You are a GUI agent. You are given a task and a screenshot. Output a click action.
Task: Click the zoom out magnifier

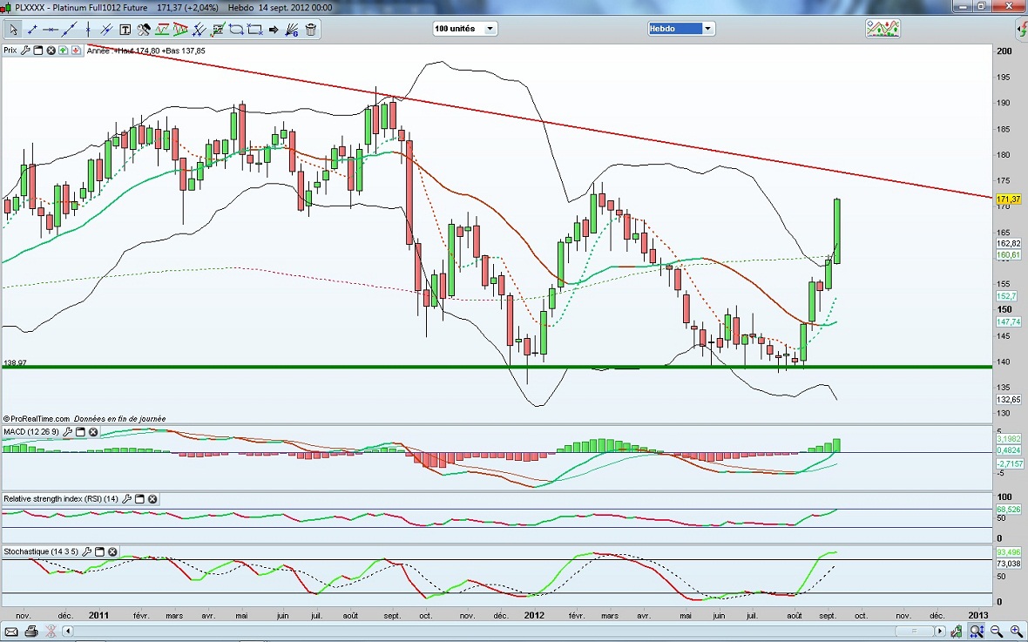point(997,632)
